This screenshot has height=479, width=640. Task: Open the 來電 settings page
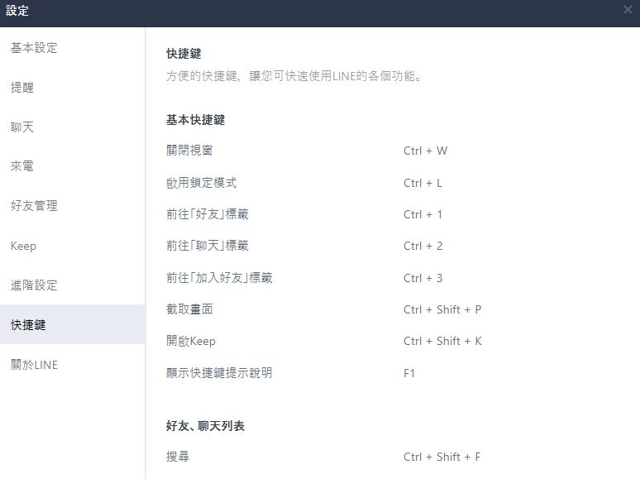(x=22, y=166)
